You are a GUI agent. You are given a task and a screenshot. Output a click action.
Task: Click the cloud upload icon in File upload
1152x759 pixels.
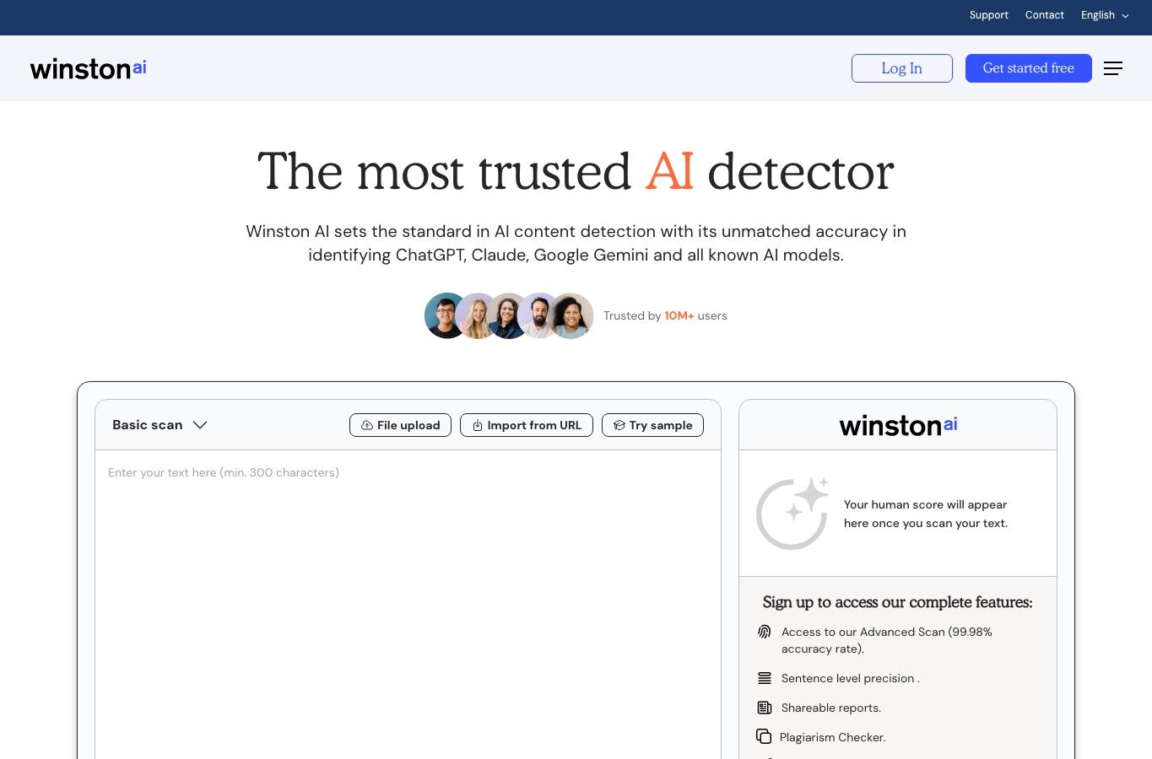pos(367,425)
